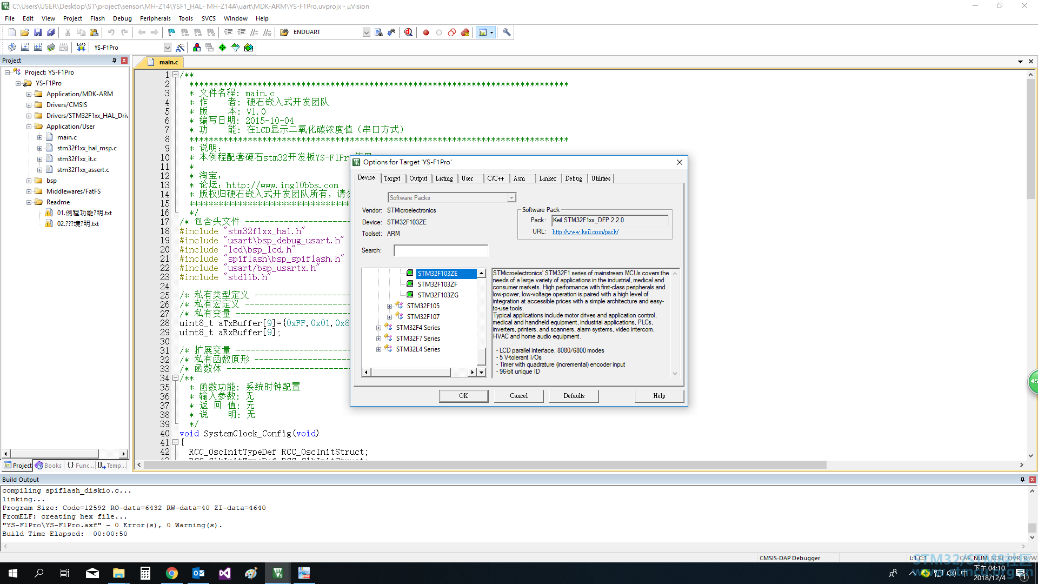Expand the Application/MDK-ARM folder
Viewport: 1038px width, 584px height.
coord(29,94)
